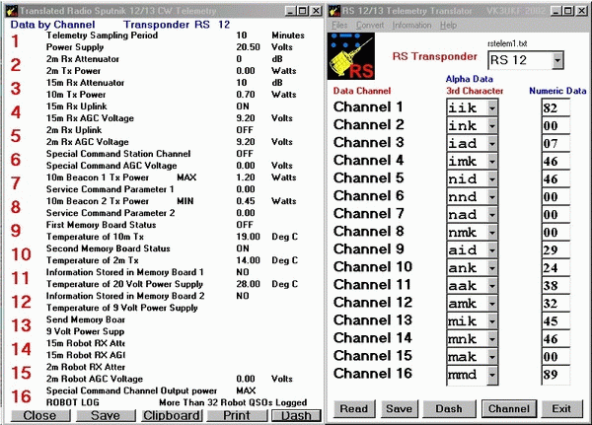
Task: Click the Exit button
Action: tap(561, 409)
